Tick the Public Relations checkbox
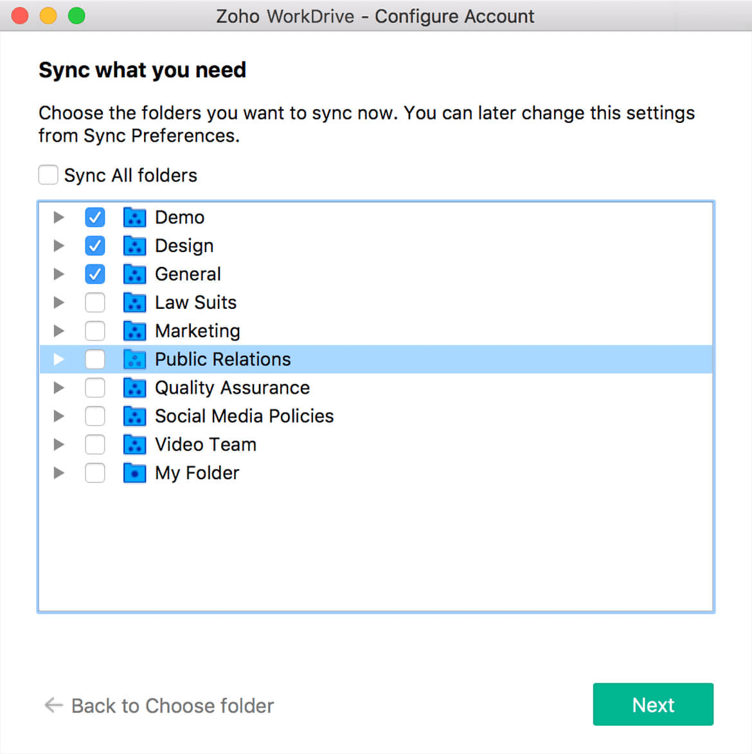The width and height of the screenshot is (752, 754). tap(95, 359)
